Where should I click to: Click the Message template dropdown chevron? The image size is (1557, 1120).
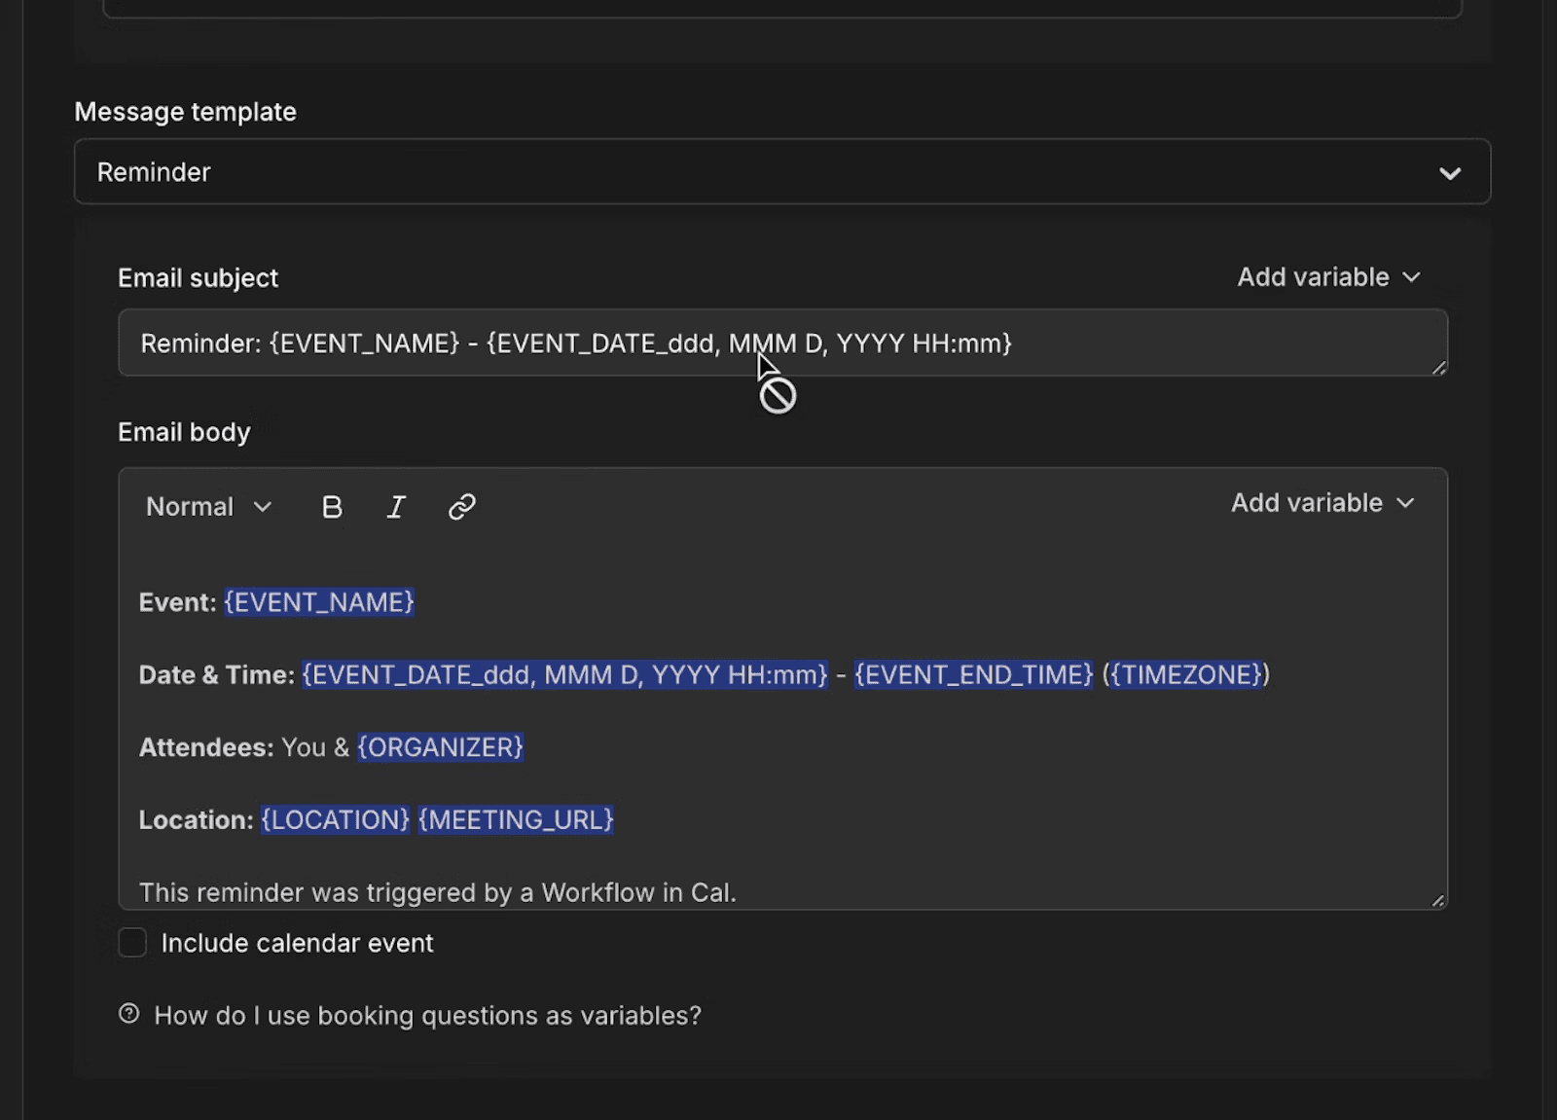1450,173
